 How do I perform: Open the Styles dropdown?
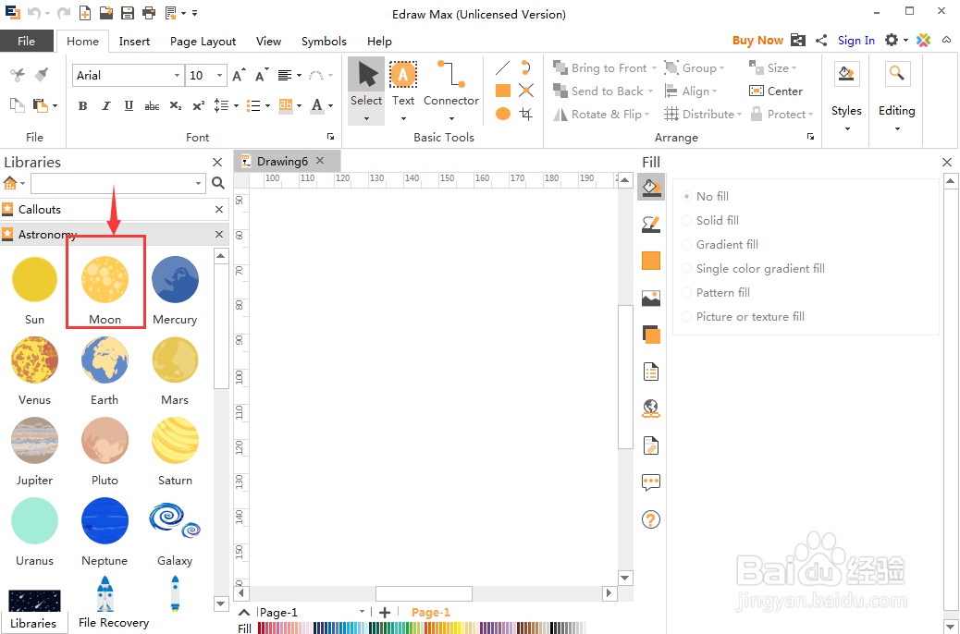847,129
